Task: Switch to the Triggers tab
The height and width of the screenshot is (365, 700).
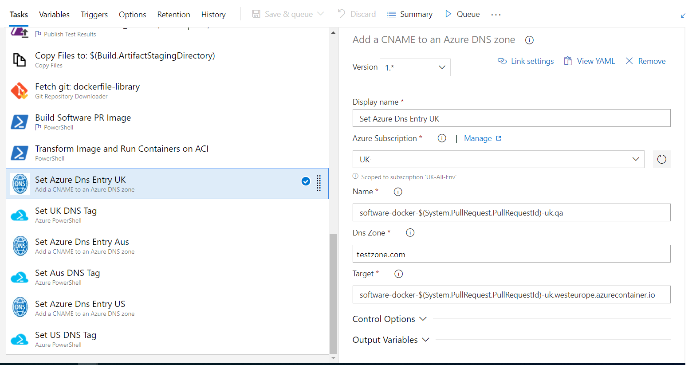Action: 94,14
